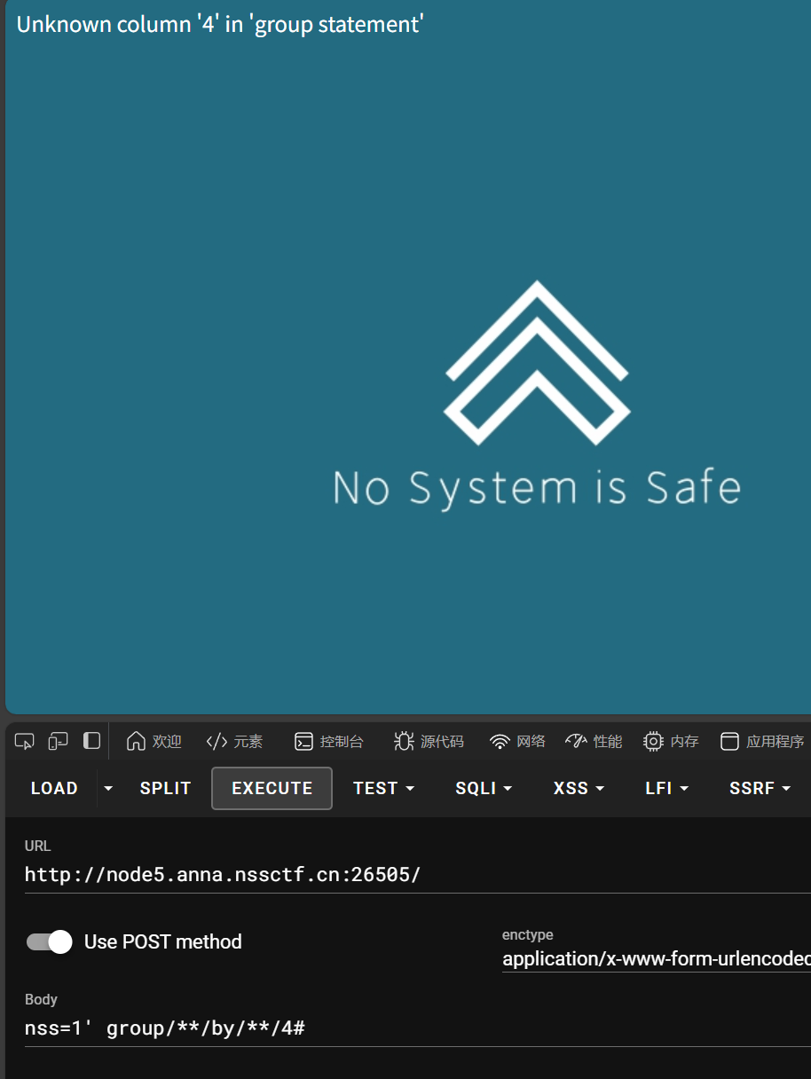Click into the URL input field
The height and width of the screenshot is (1079, 811).
tap(399, 875)
